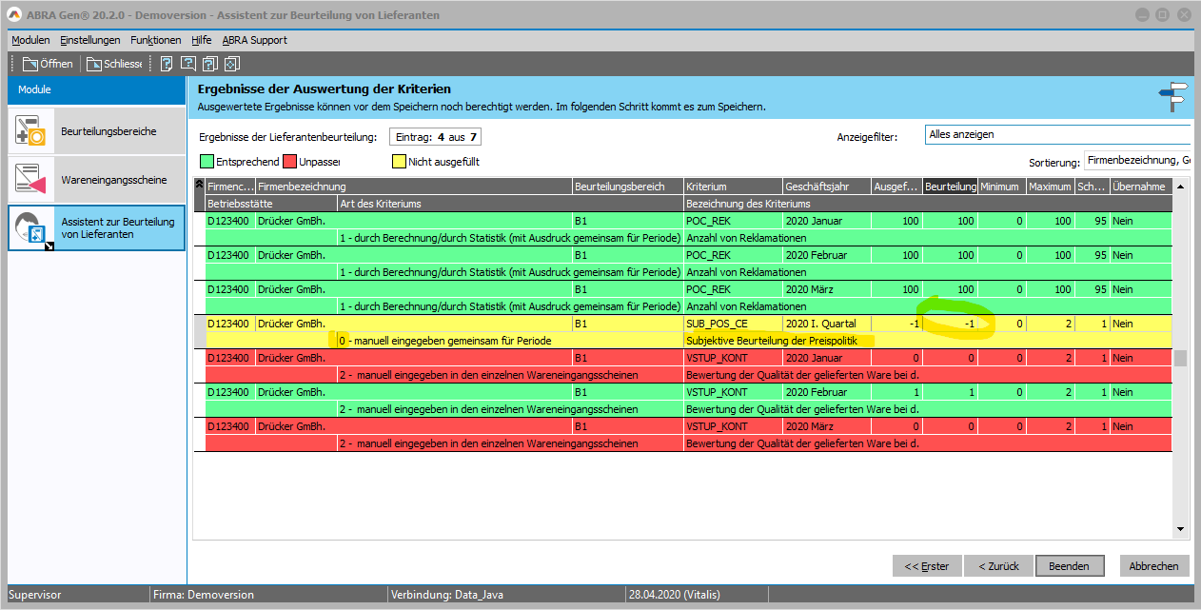
Task: Open the Modulen menu
Action: point(30,40)
